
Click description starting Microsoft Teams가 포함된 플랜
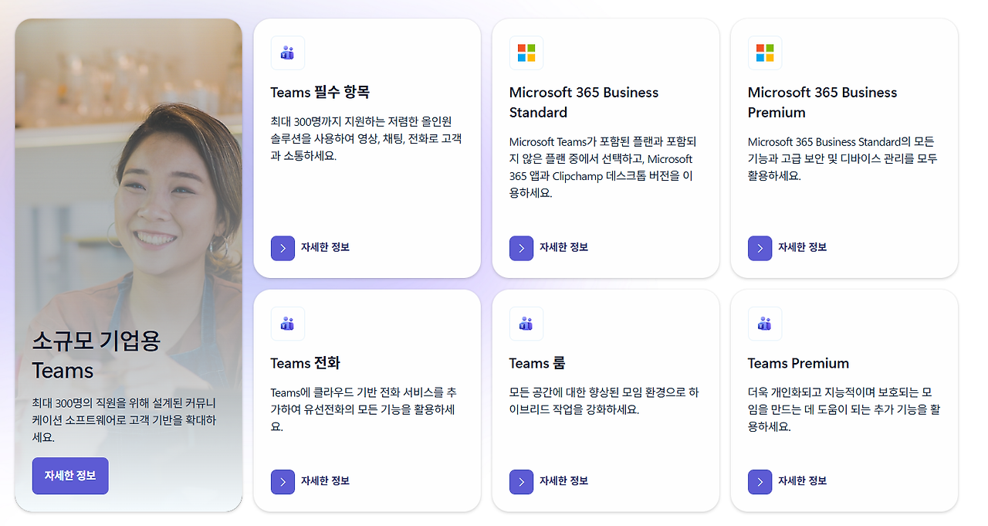(x=603, y=168)
